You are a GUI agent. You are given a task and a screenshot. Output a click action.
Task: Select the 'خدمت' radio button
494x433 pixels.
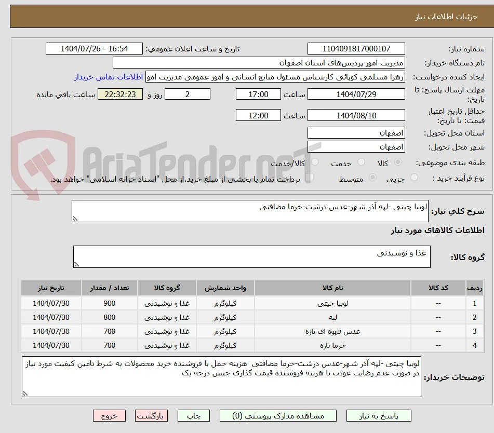[x=361, y=162]
